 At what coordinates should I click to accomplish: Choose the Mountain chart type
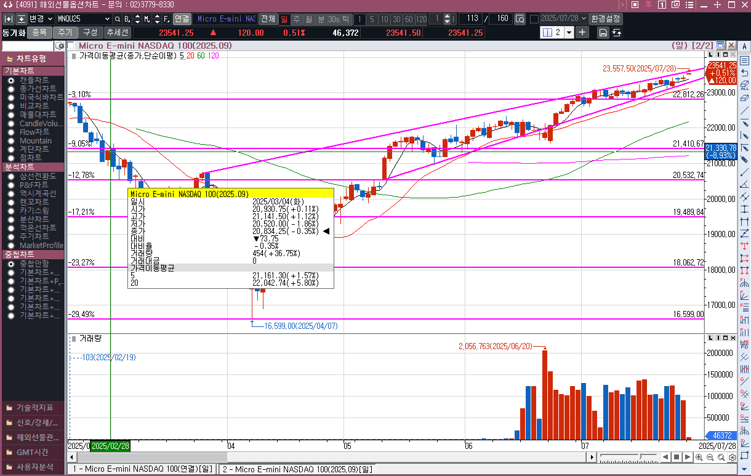11,141
